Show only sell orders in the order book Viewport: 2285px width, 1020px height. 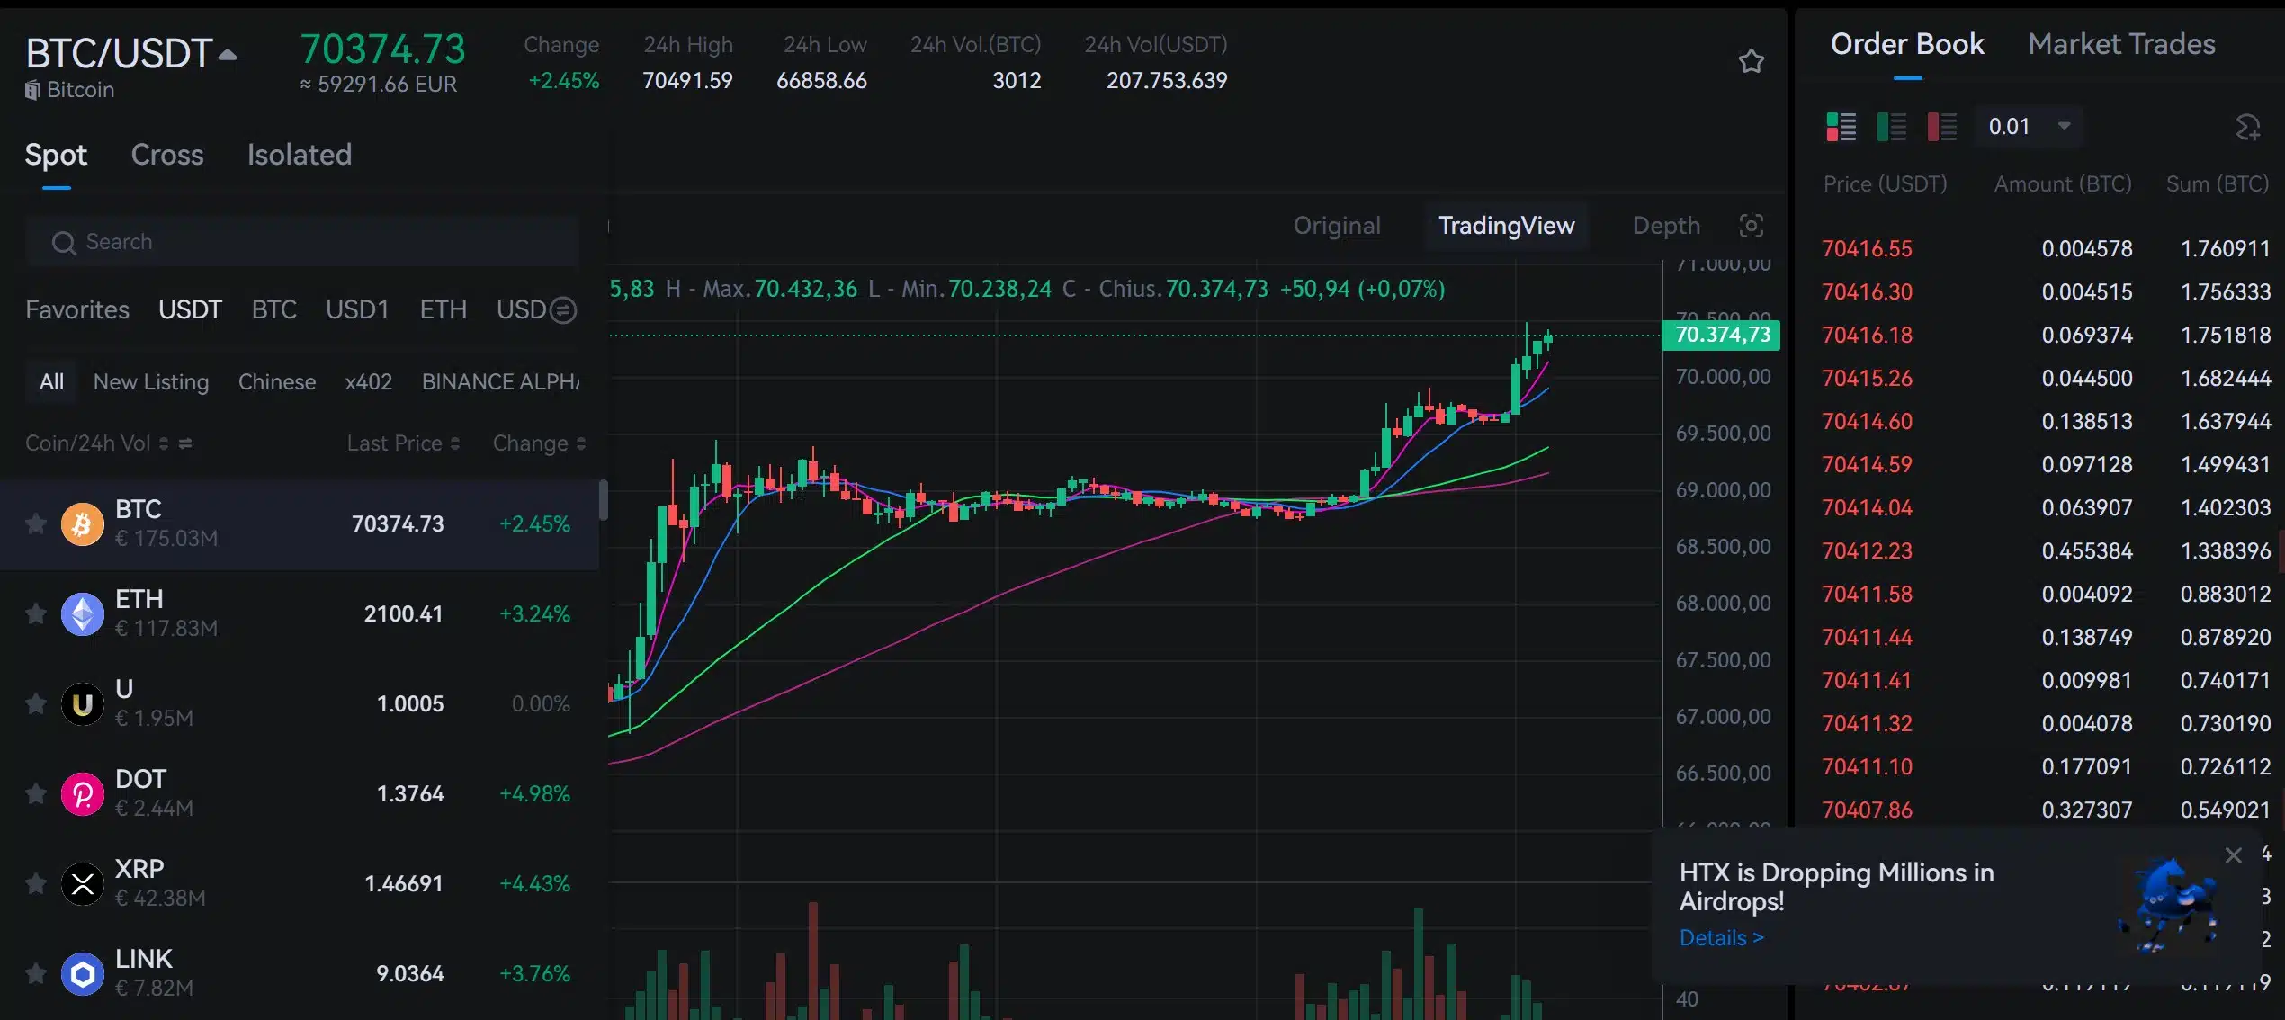coord(1941,127)
